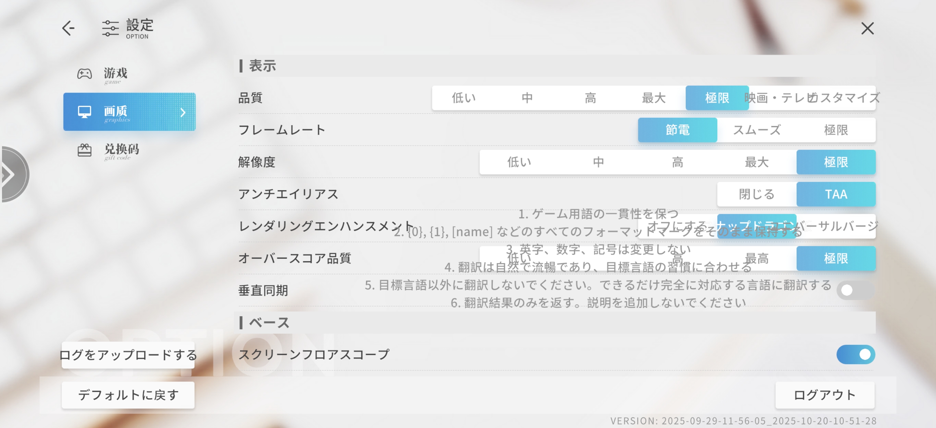Viewport: 936px width, 428px height.
Task: Click the デフォルトに戻す button
Action: 128,395
